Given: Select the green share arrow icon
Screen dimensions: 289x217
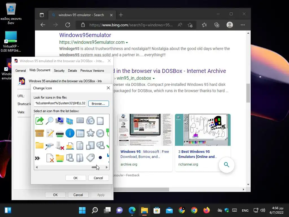Looking at the screenshot, I should pyautogui.click(x=40, y=121).
